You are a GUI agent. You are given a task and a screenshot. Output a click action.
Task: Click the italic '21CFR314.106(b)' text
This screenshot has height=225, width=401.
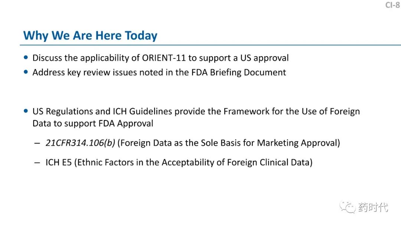(x=80, y=143)
